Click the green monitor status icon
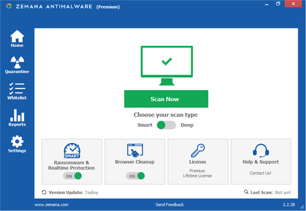Screen dimensions: 306x211 click(x=167, y=66)
